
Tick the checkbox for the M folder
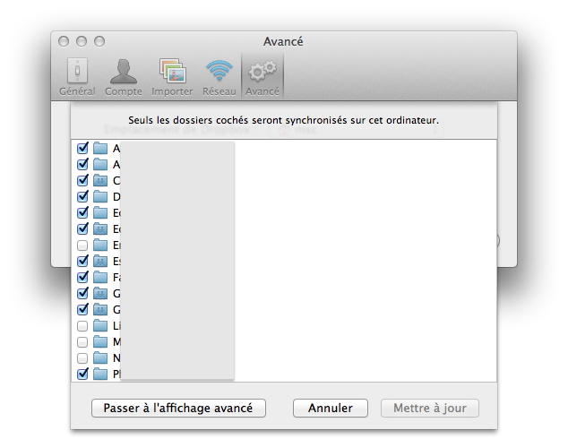point(83,341)
